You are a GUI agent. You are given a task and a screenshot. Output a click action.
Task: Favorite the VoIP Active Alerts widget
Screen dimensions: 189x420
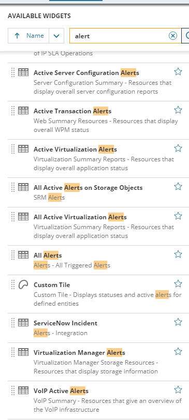pos(178,389)
